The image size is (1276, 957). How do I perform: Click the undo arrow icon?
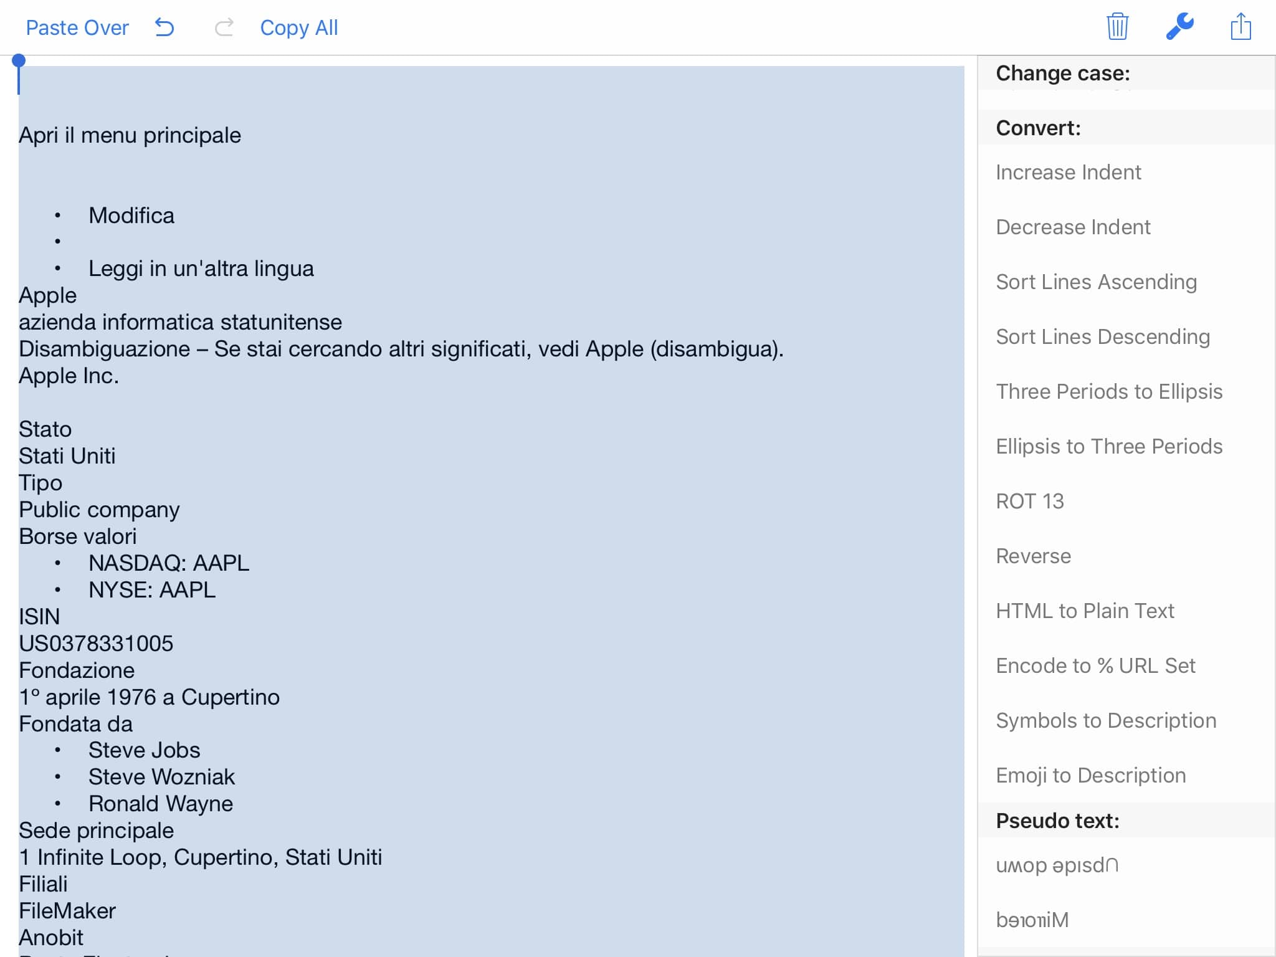[164, 27]
